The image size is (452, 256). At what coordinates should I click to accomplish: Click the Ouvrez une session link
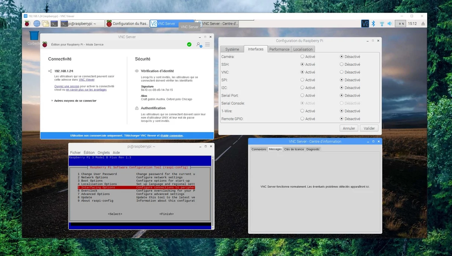tap(67, 86)
